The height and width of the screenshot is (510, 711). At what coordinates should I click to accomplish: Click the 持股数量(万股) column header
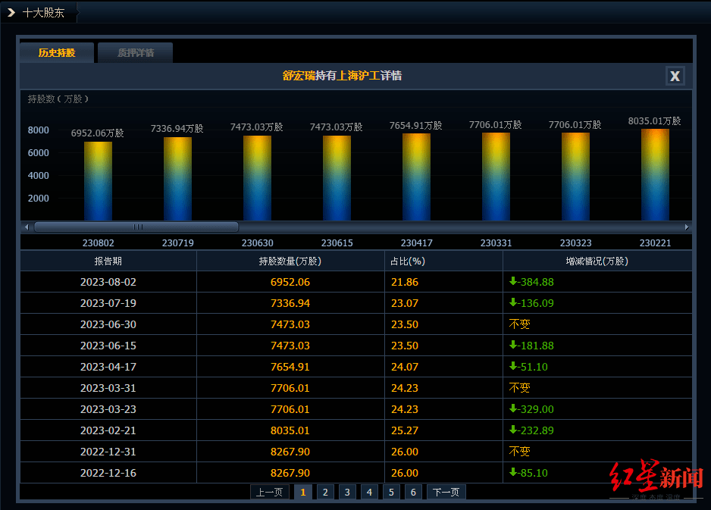[290, 261]
